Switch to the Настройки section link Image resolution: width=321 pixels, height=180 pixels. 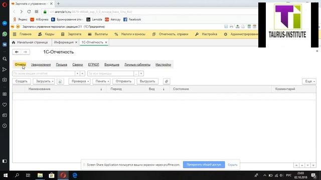click(163, 64)
